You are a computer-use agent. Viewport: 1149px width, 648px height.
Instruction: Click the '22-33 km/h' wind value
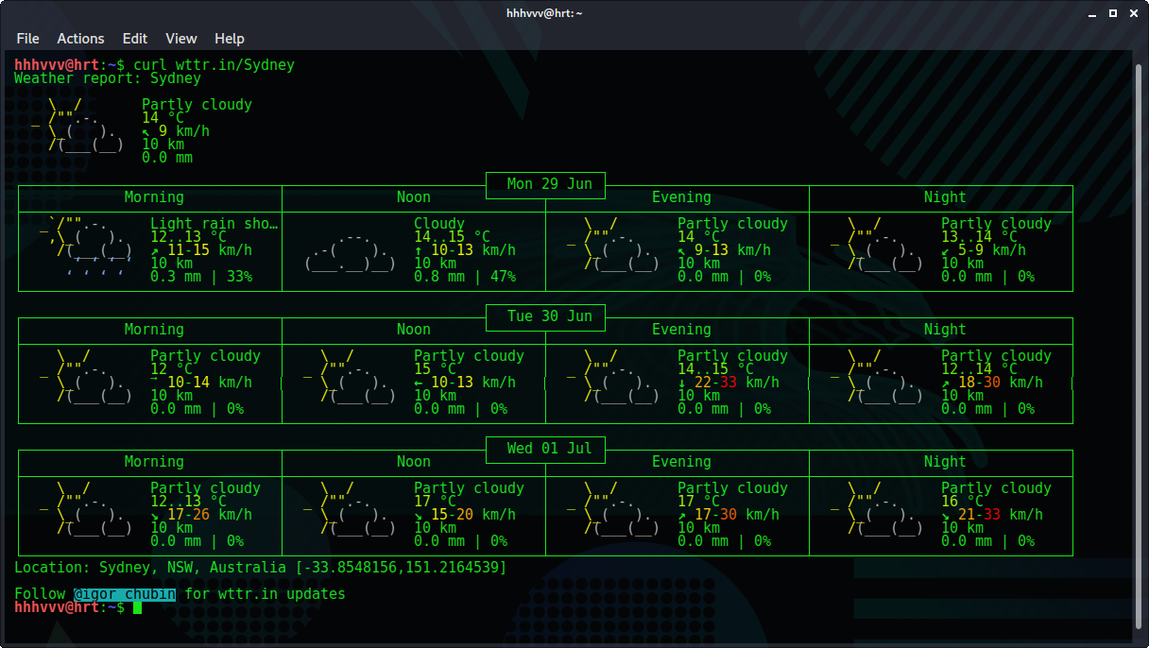tap(737, 383)
